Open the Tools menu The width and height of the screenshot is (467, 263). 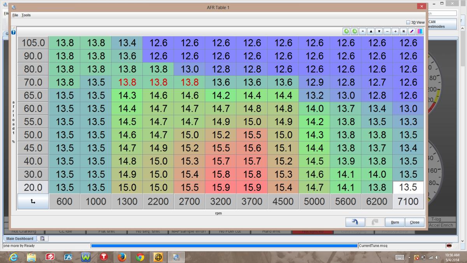pyautogui.click(x=26, y=15)
